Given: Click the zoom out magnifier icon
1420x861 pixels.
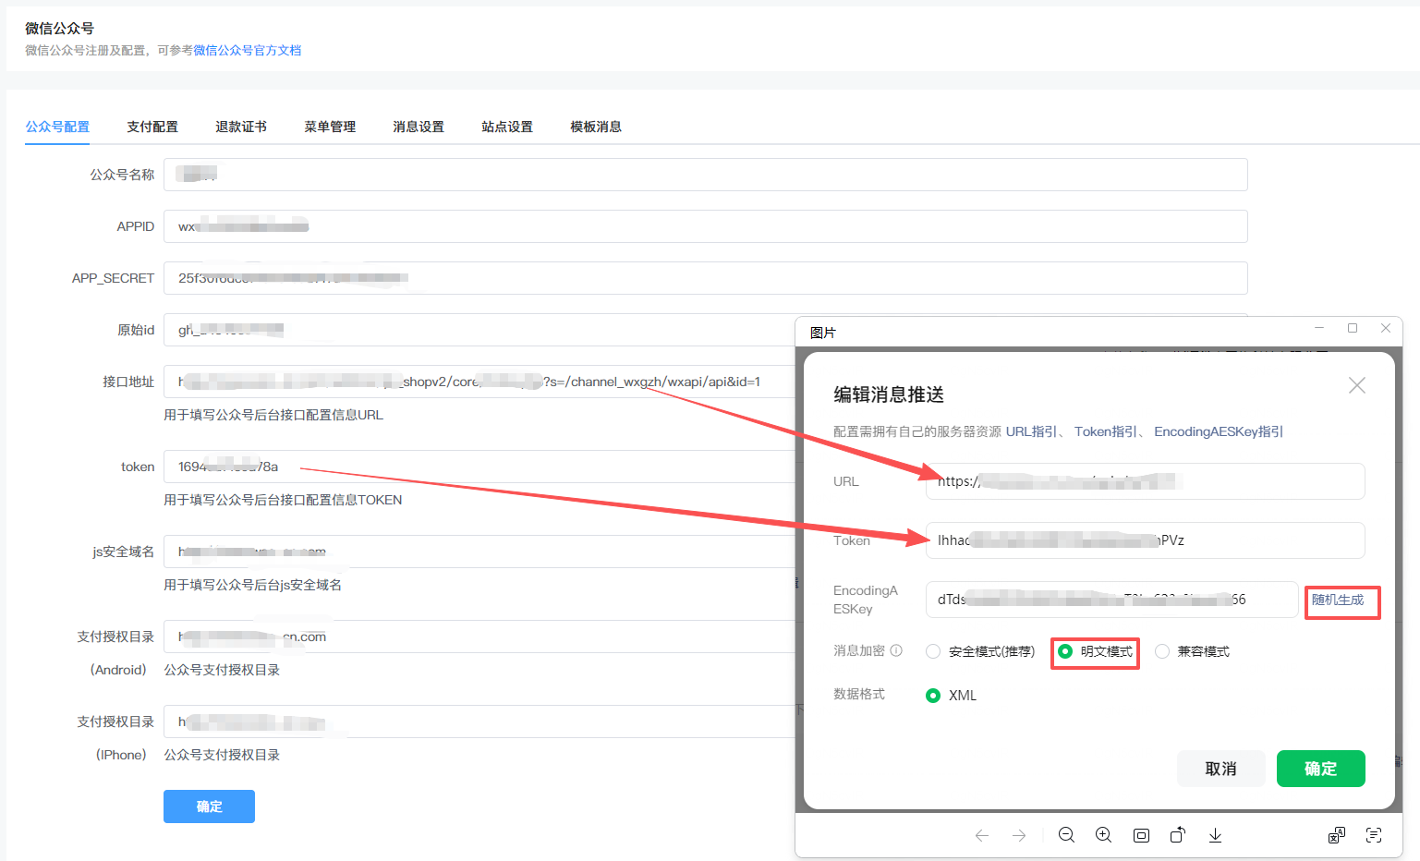Looking at the screenshot, I should (1066, 835).
